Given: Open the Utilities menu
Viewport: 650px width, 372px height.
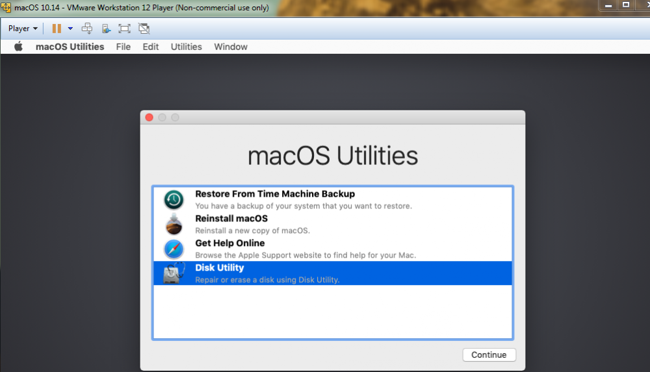Looking at the screenshot, I should (186, 47).
